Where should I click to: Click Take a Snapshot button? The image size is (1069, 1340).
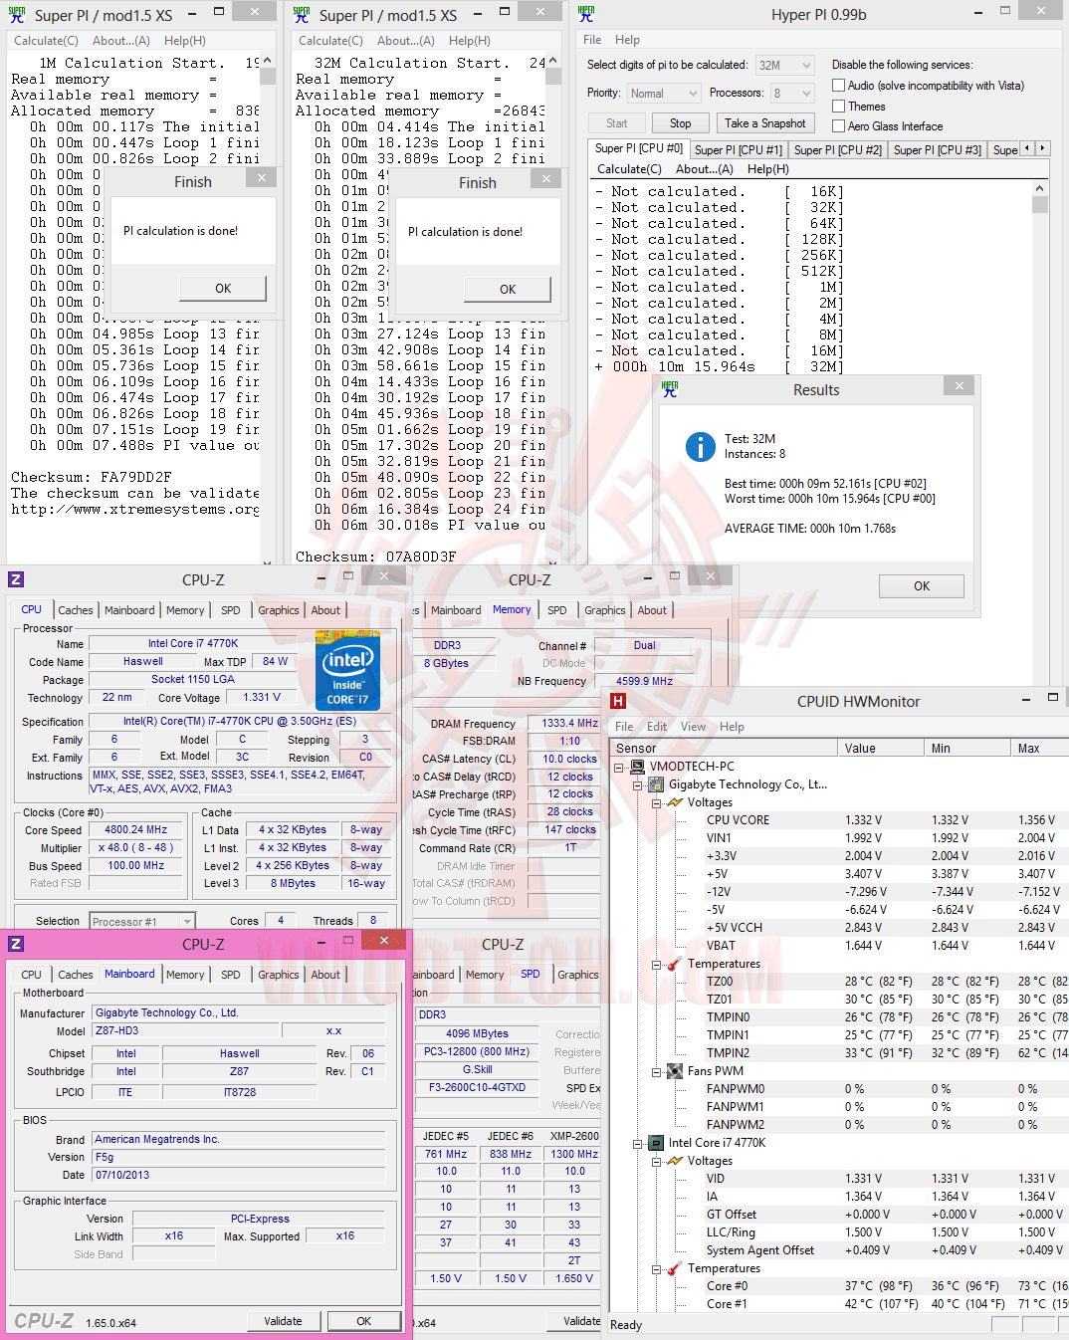pyautogui.click(x=765, y=123)
